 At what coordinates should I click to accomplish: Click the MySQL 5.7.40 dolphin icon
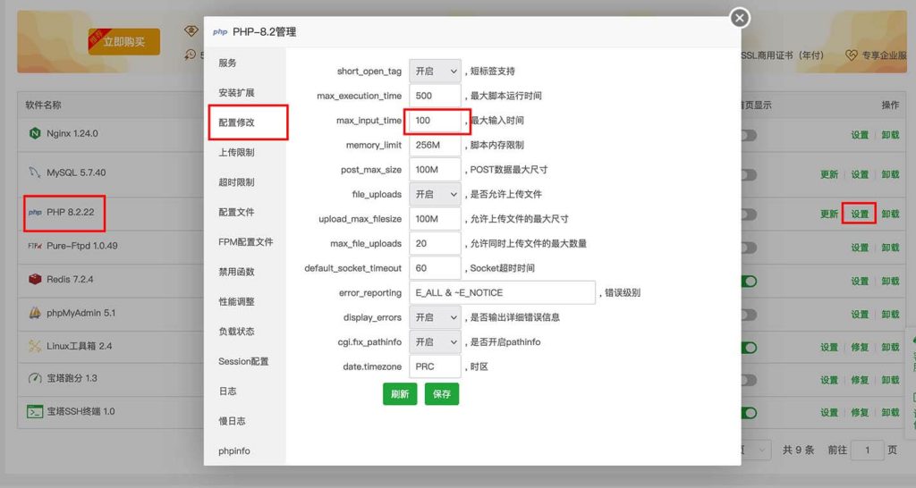[x=35, y=172]
